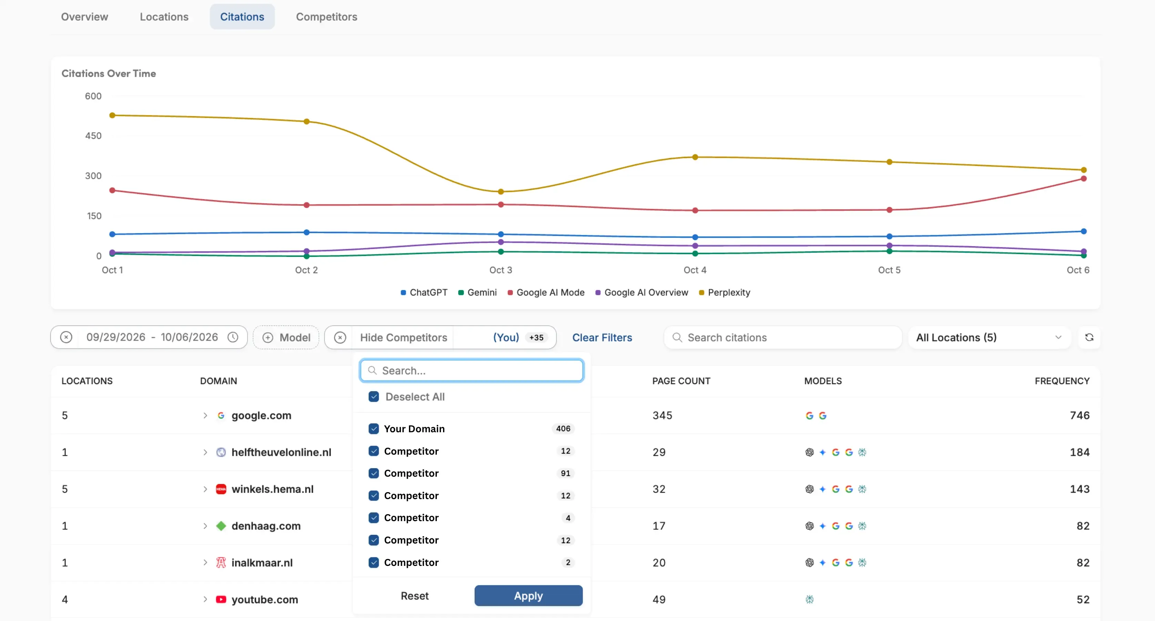This screenshot has height=621, width=1155.
Task: Click the refresh icon next to All Locations
Action: click(1089, 338)
